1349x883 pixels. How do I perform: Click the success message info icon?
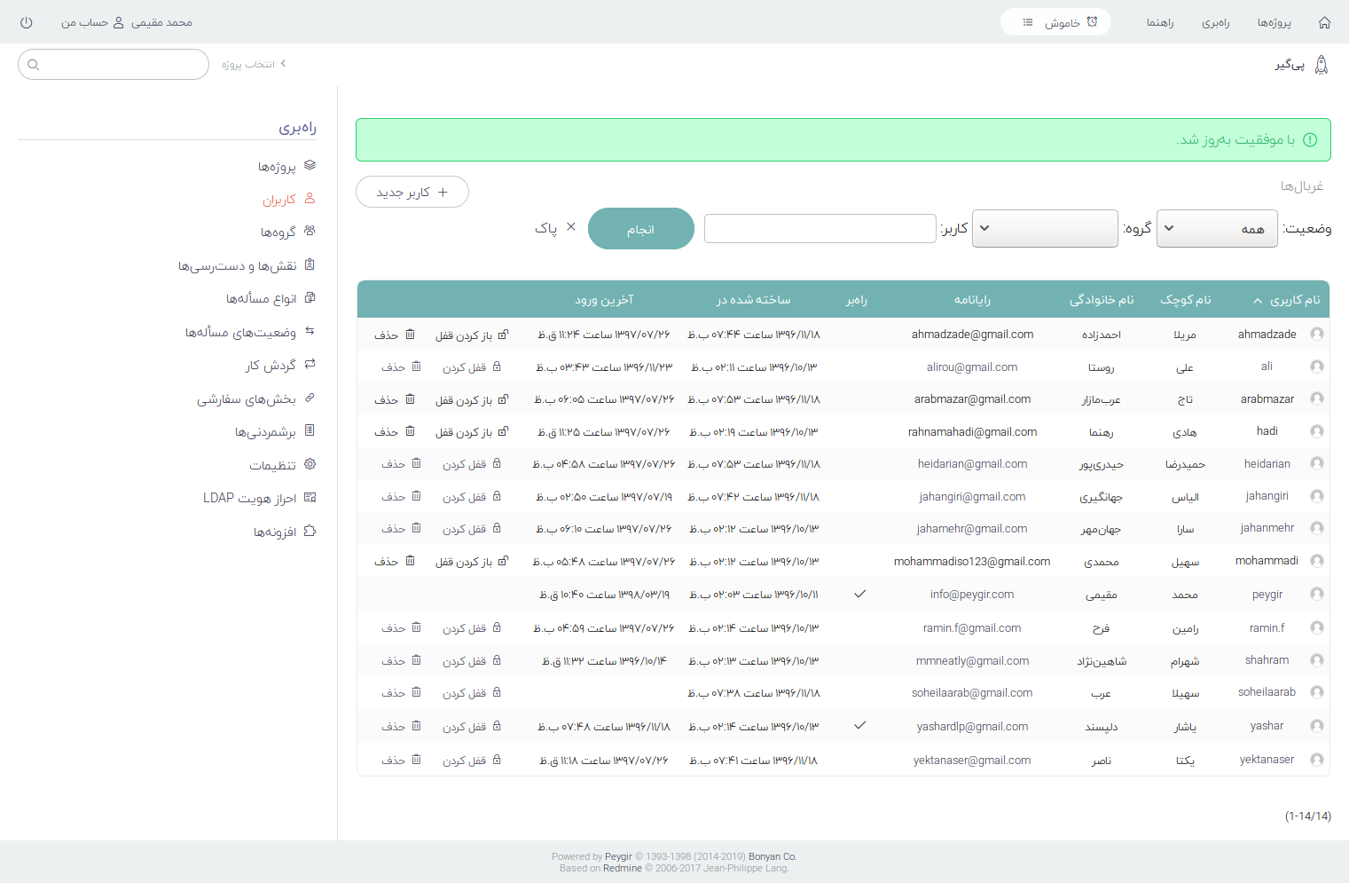1310,139
